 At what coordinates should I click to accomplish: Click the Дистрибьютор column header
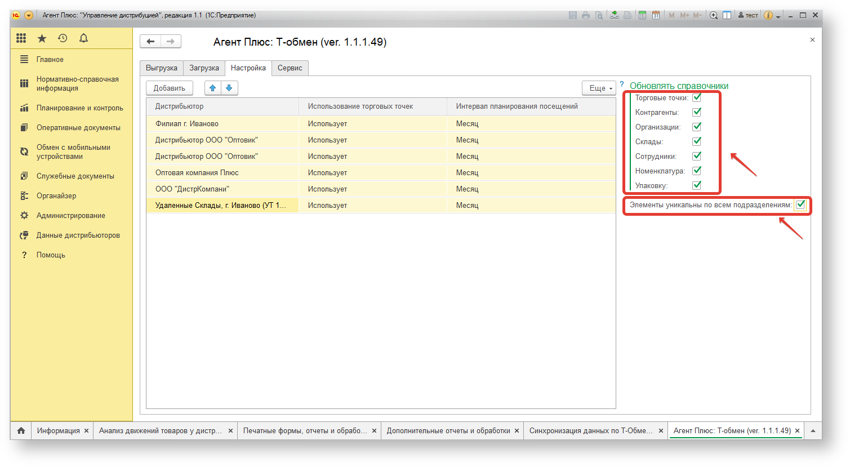222,106
